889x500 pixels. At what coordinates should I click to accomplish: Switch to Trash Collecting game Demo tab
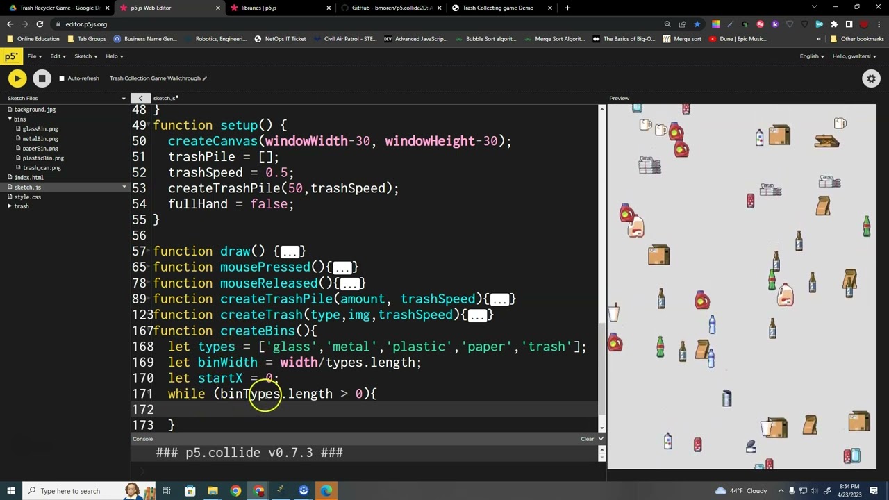(500, 8)
